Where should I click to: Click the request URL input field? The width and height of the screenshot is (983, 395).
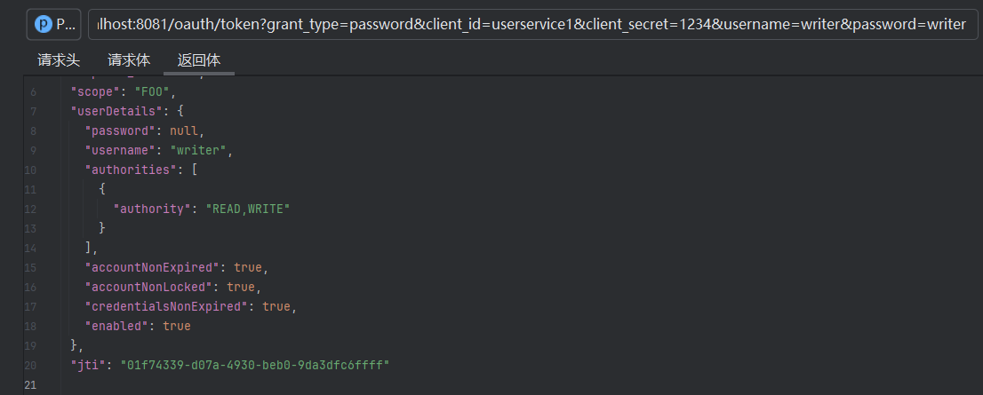pyautogui.click(x=531, y=24)
